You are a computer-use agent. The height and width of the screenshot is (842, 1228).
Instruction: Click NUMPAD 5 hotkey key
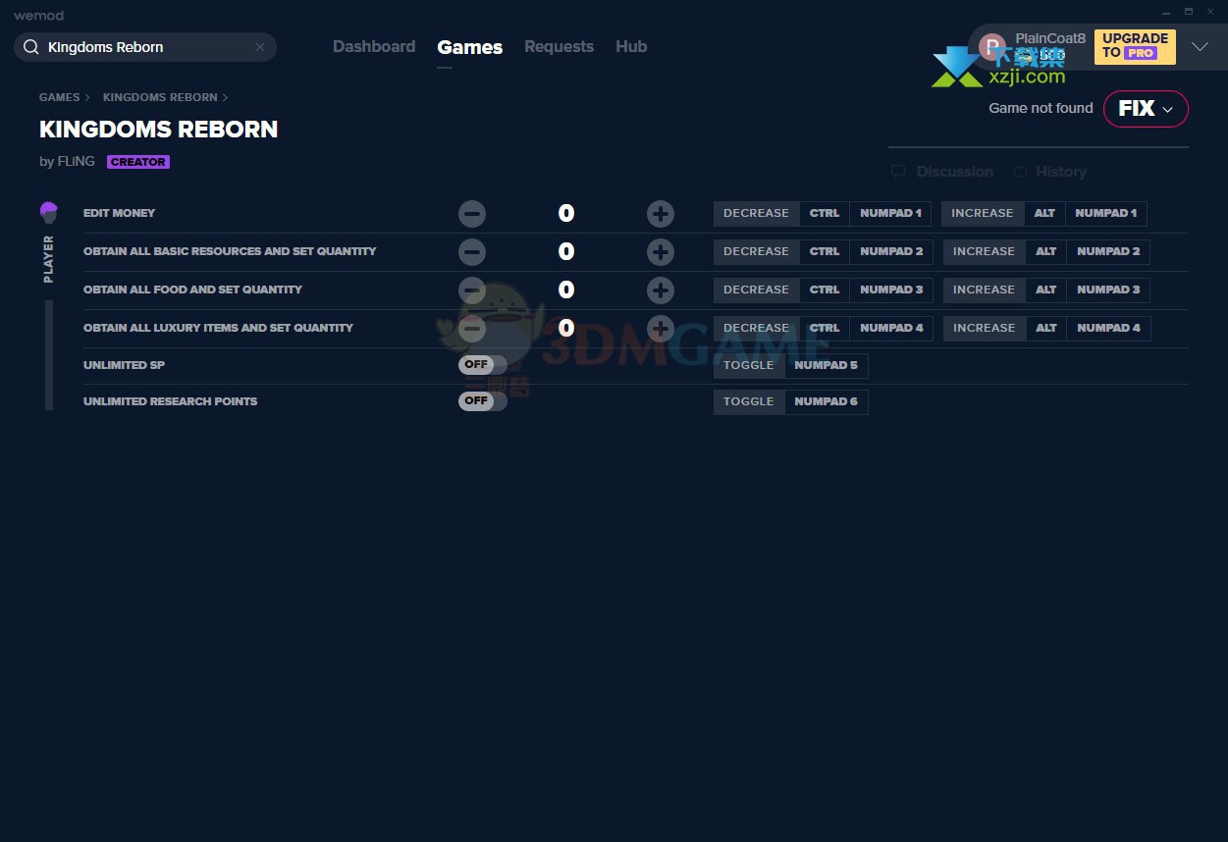pyautogui.click(x=826, y=365)
